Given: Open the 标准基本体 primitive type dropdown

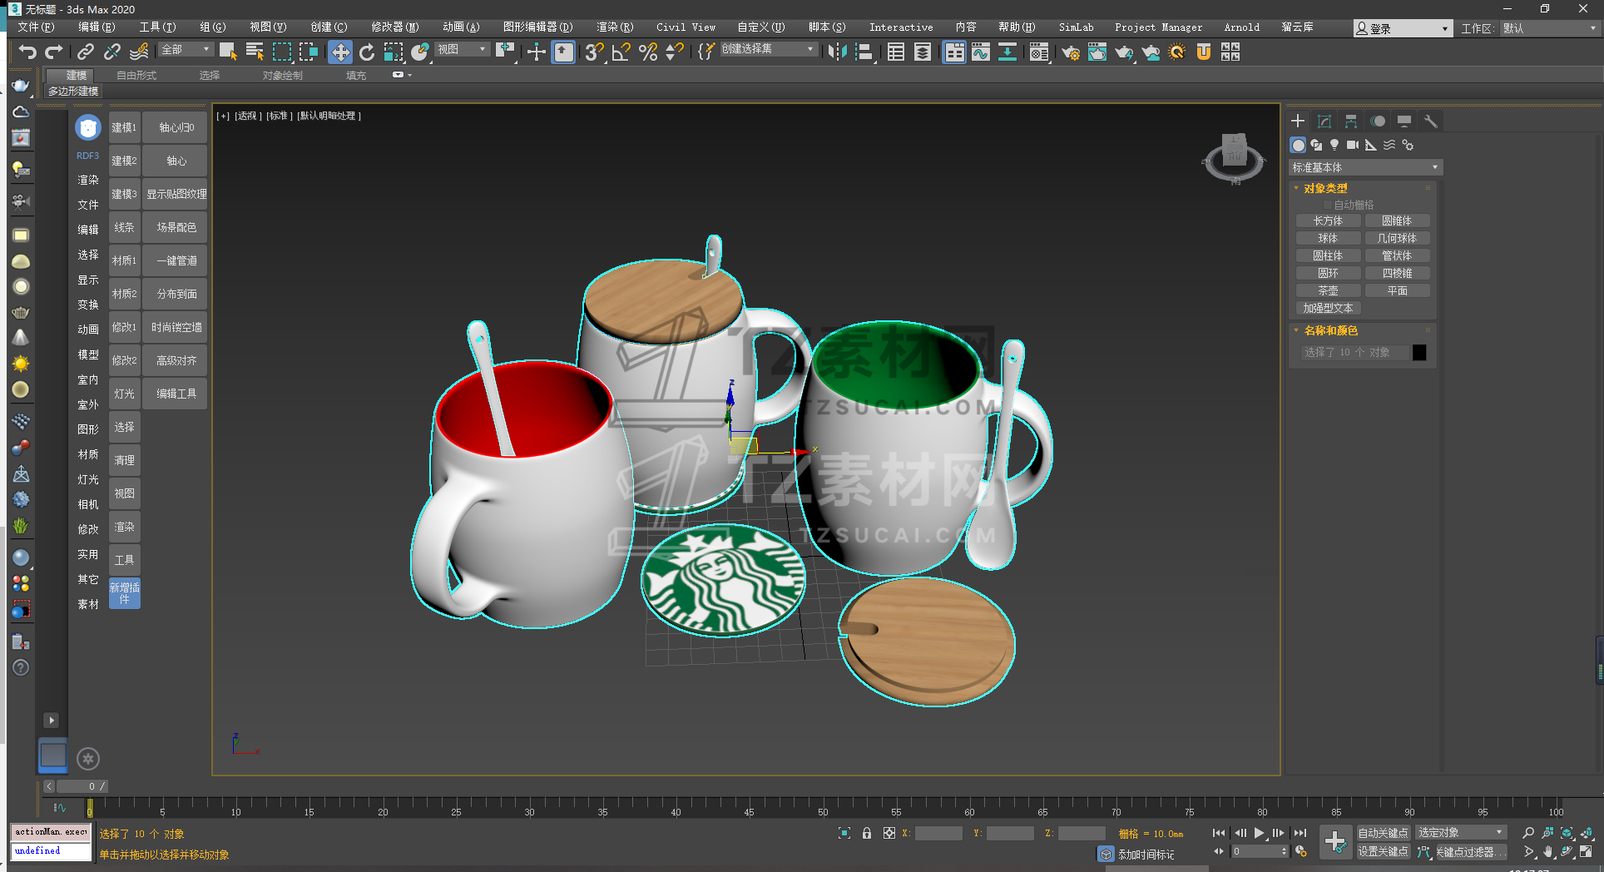Looking at the screenshot, I should coord(1364,167).
